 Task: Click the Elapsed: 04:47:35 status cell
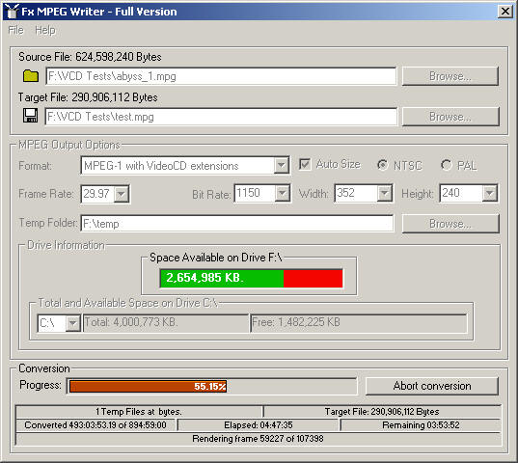point(259,425)
